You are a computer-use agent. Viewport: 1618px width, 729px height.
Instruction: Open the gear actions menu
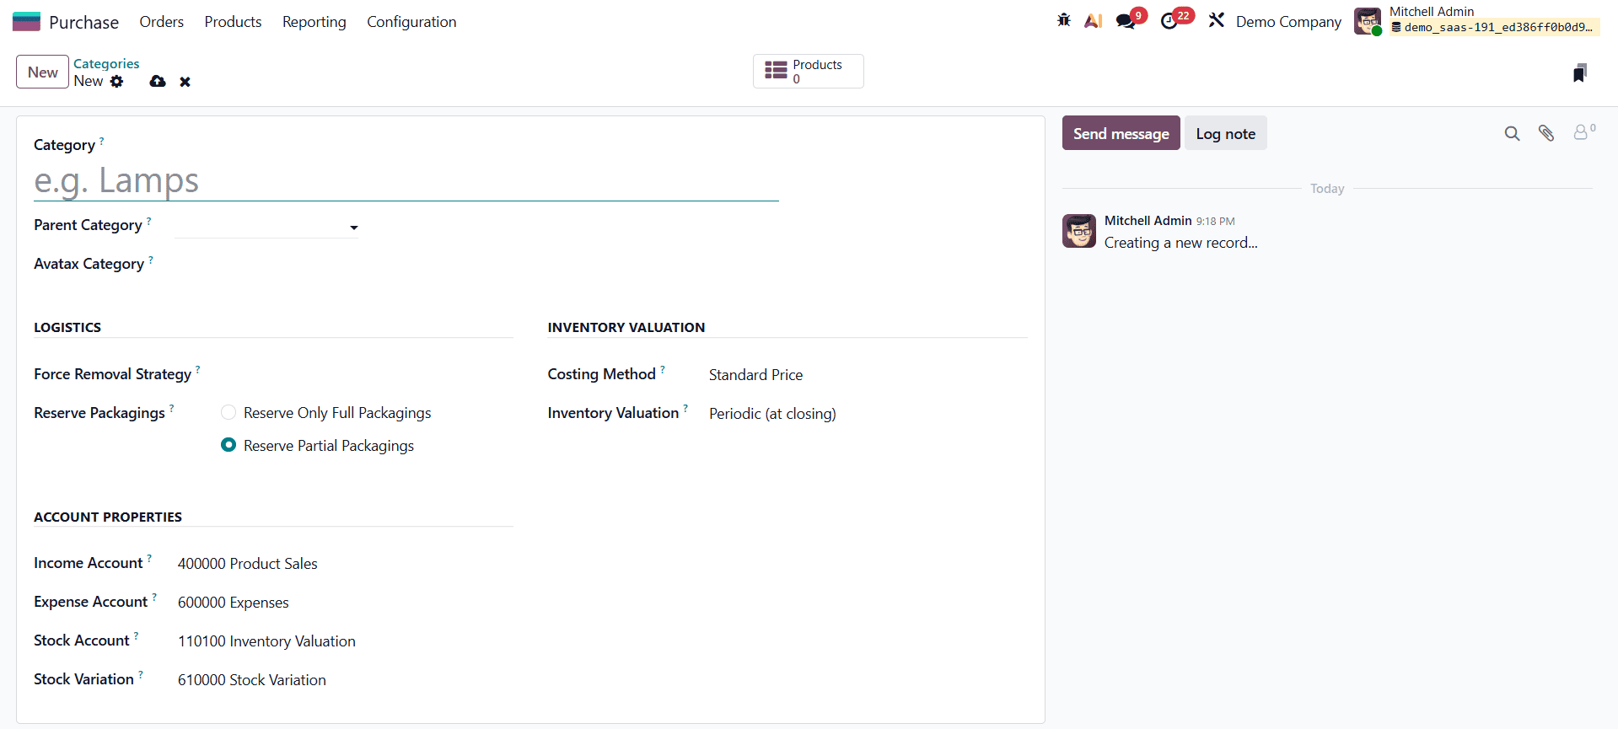click(117, 82)
